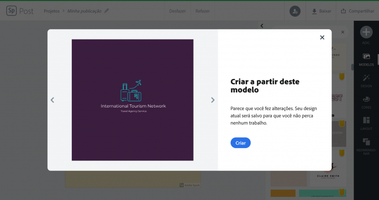
Task: Open the Modelos panel
Action: coord(366,60)
